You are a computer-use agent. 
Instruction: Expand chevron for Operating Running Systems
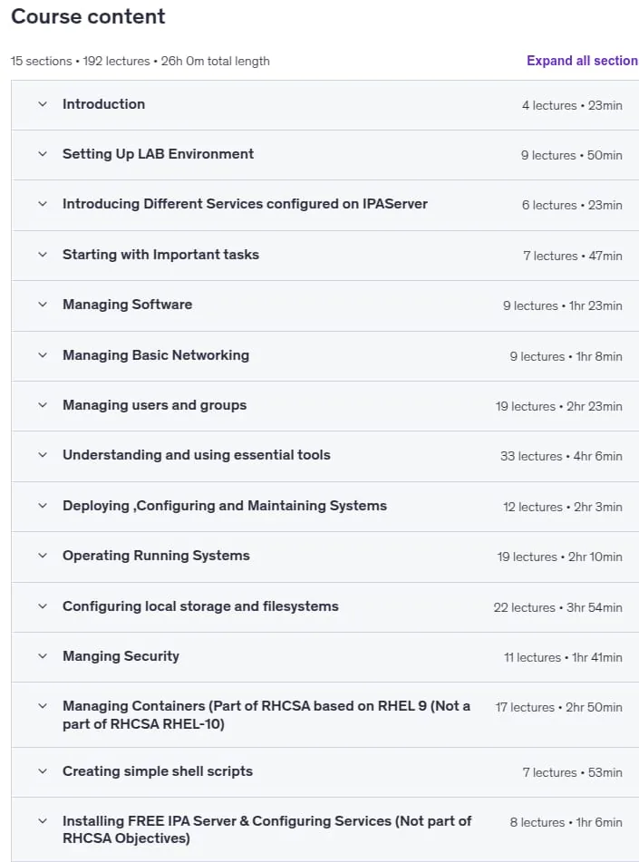coord(43,556)
